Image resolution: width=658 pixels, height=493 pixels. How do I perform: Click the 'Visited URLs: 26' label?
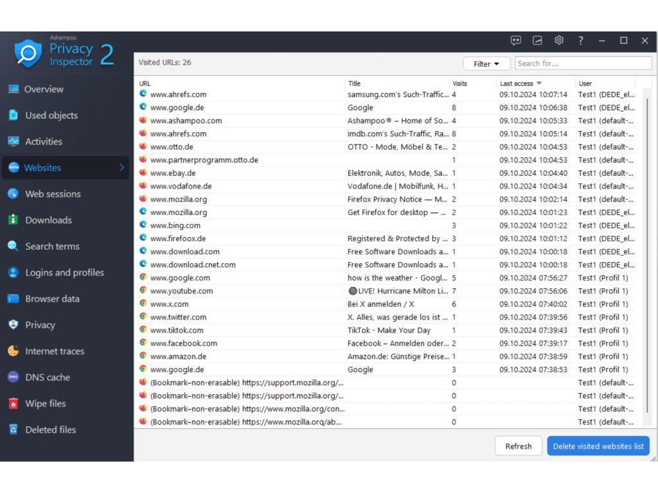click(x=164, y=62)
